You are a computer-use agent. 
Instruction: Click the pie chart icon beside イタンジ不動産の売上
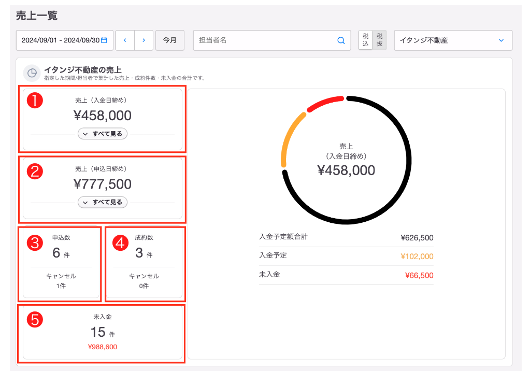tap(32, 73)
